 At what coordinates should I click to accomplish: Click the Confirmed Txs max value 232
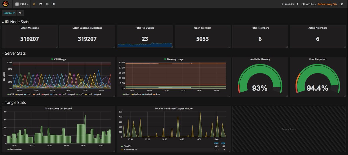click(x=217, y=150)
